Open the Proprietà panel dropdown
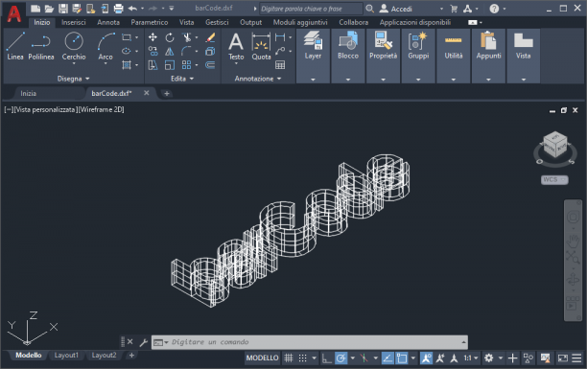 click(383, 80)
